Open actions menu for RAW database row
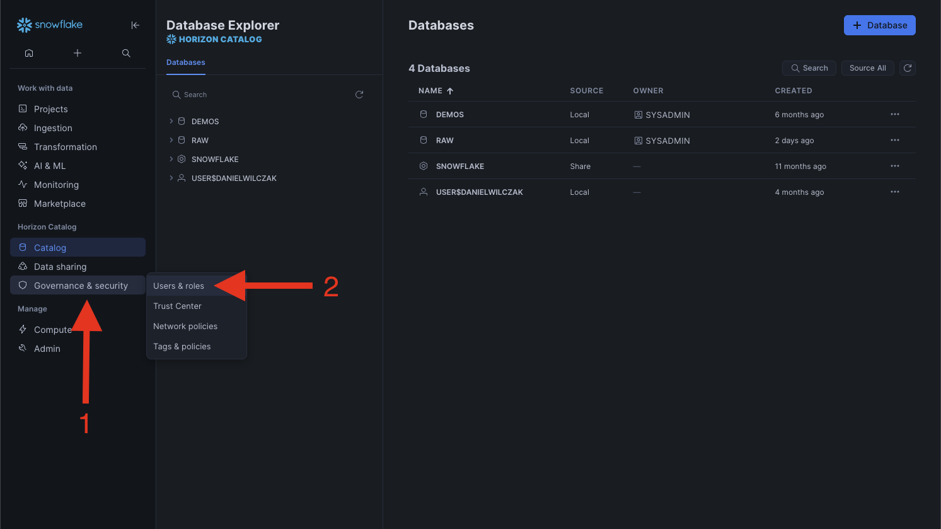 (894, 141)
